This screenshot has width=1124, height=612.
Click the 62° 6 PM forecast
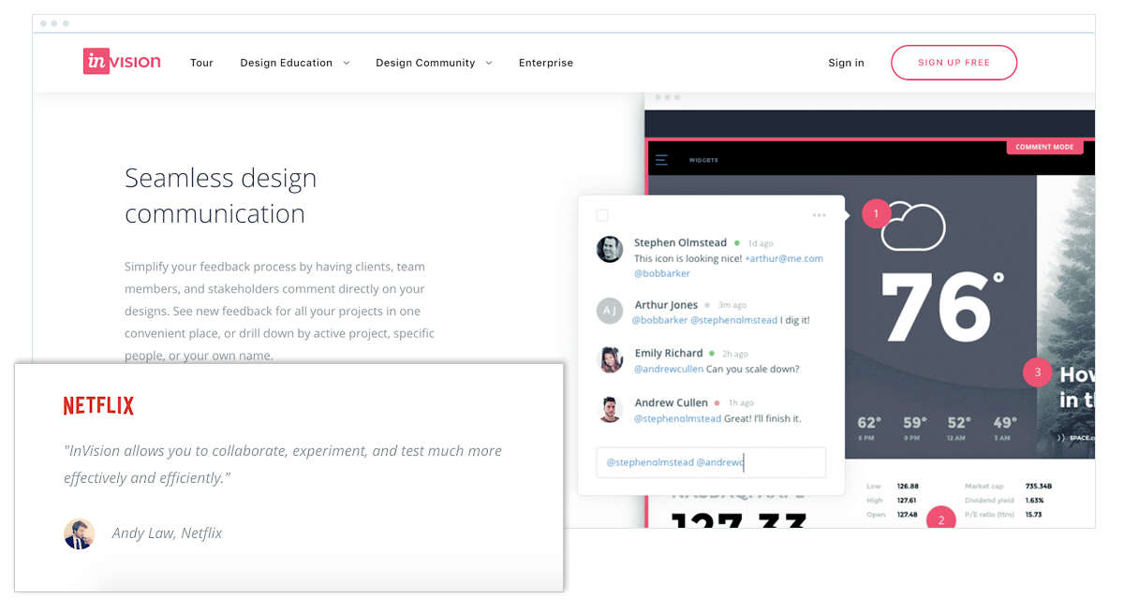click(869, 427)
